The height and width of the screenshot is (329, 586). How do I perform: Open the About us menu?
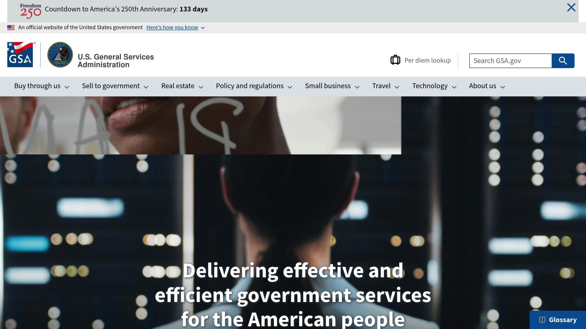pyautogui.click(x=487, y=86)
